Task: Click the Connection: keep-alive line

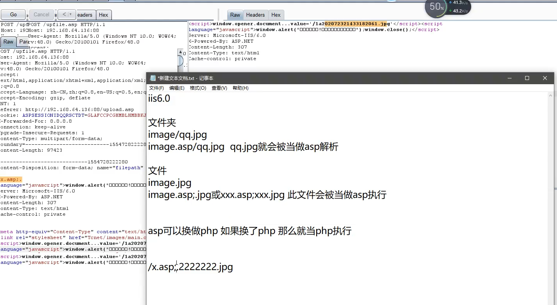Action: point(33,127)
